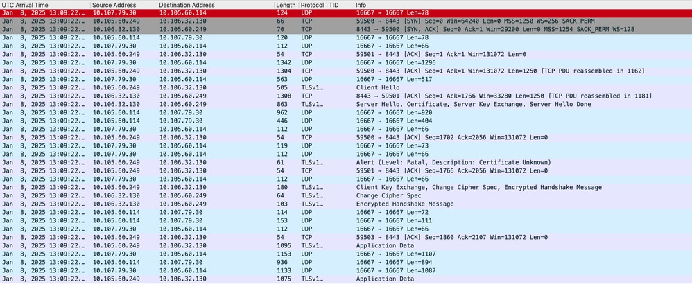
Task: Select the UDP packet with Len=404
Action: (x=346, y=121)
